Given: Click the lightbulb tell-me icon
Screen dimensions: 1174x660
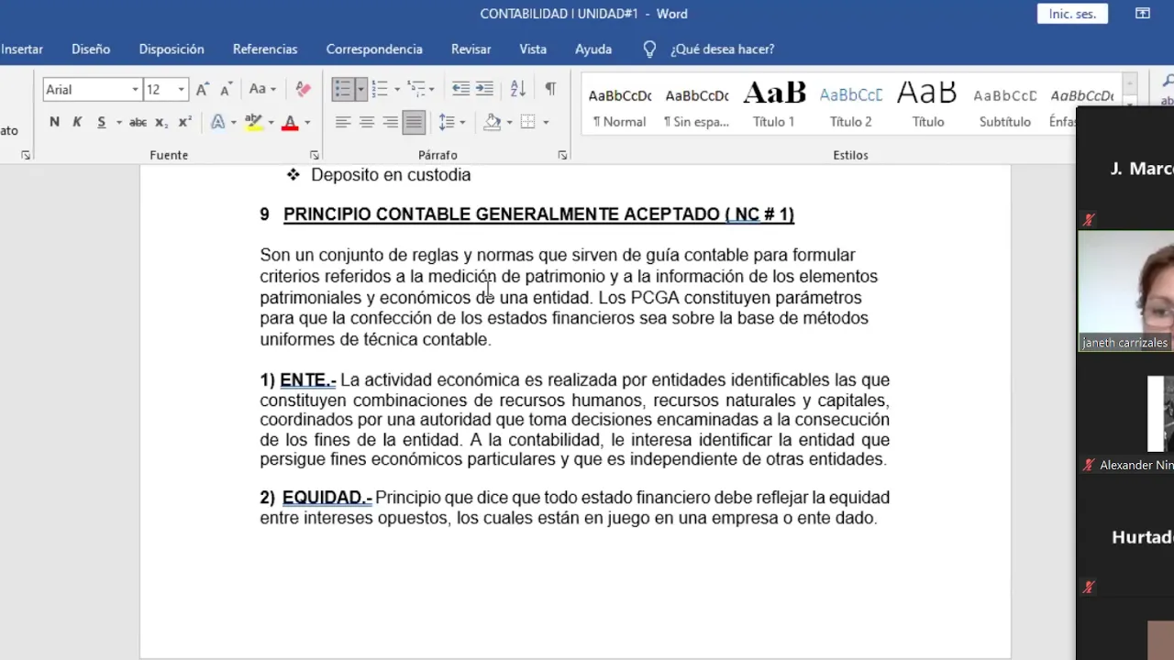Looking at the screenshot, I should pos(649,49).
